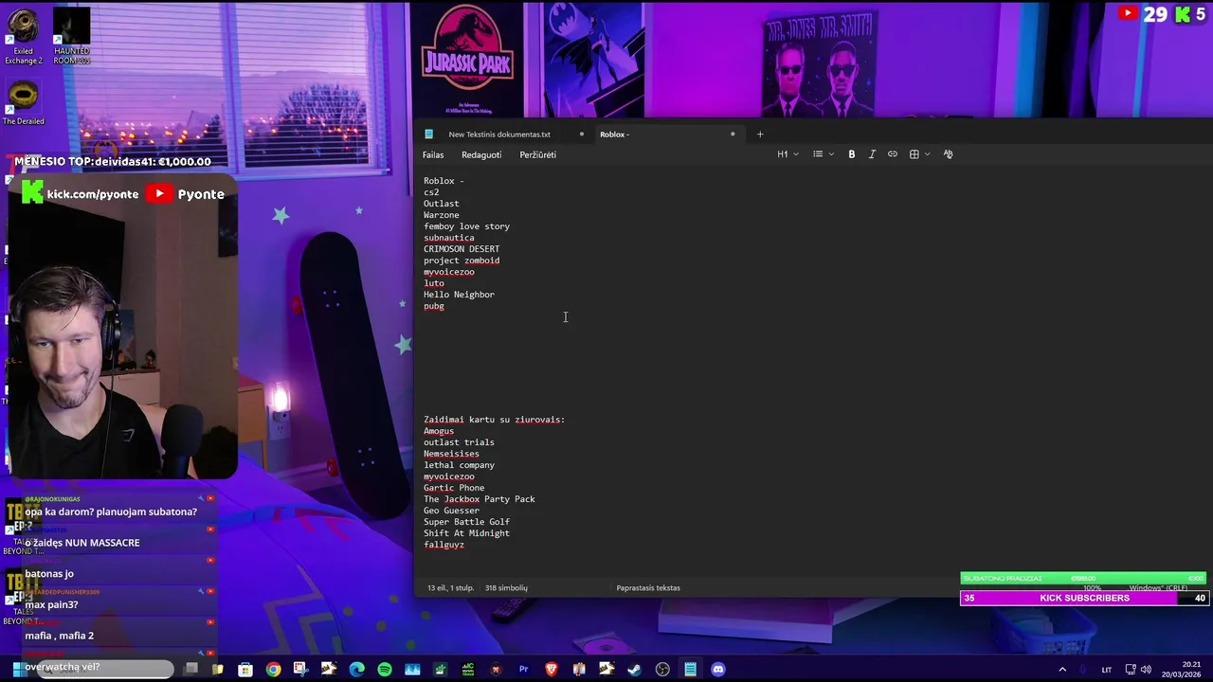1213x682 pixels.
Task: Open the Failas menu
Action: pyautogui.click(x=433, y=155)
